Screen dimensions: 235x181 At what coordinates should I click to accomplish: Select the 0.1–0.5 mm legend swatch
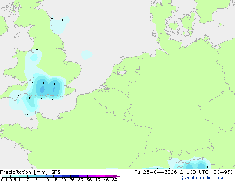click(x=6, y=176)
